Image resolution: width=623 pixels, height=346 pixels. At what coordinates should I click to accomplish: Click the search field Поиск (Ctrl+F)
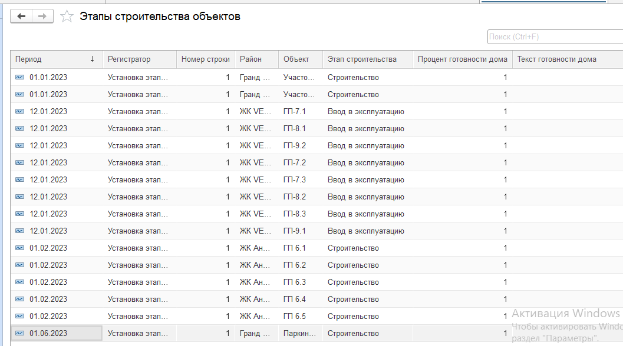[554, 37]
